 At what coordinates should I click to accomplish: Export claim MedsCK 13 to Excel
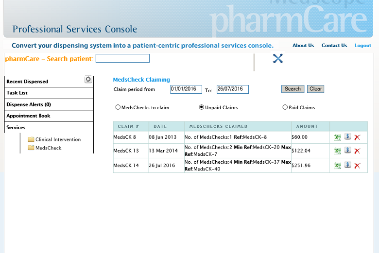click(337, 151)
